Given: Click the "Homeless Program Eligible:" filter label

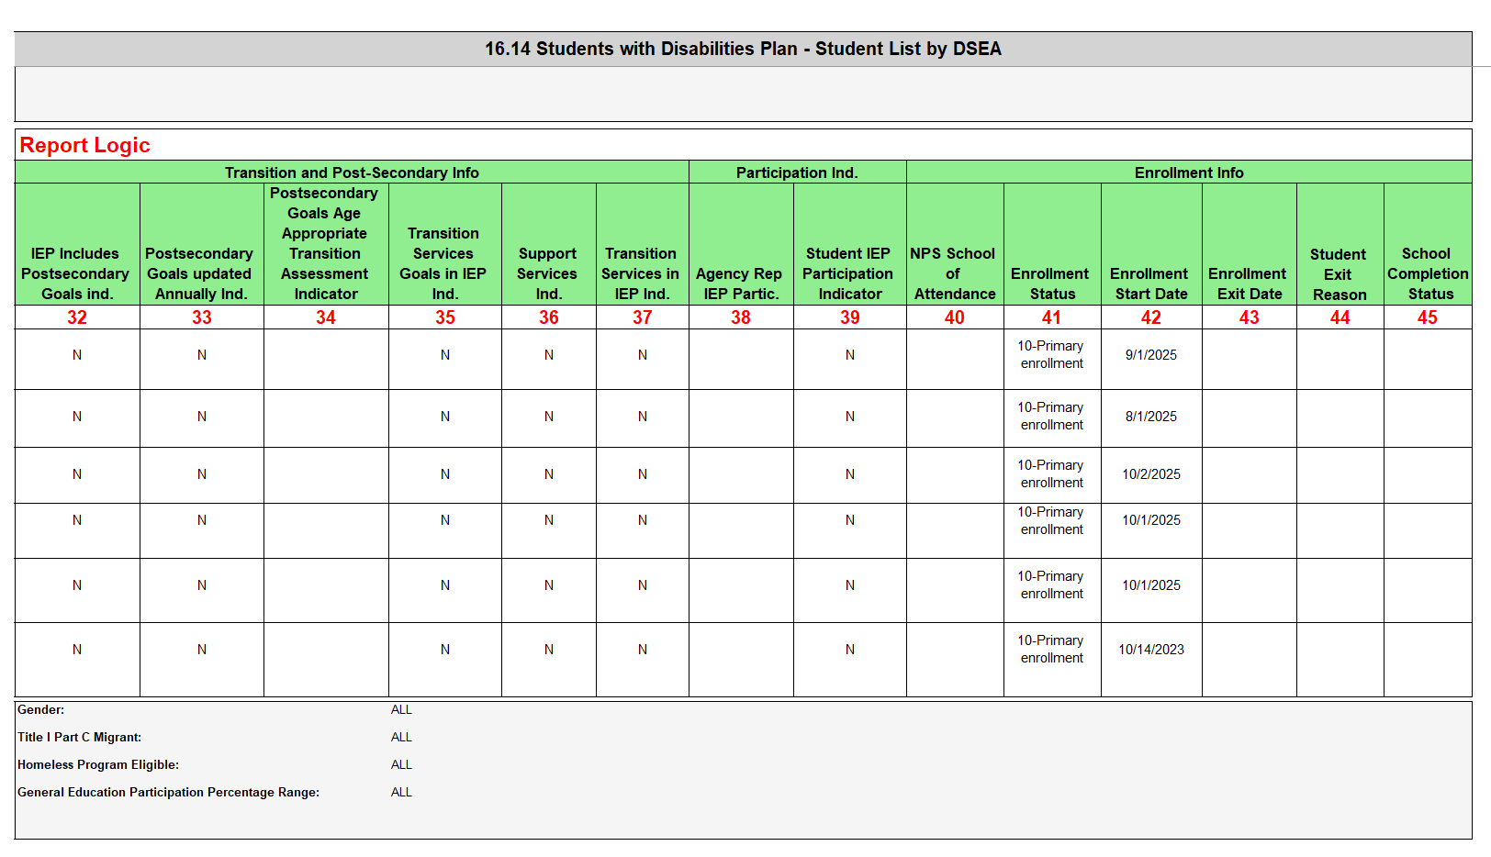Looking at the screenshot, I should pyautogui.click(x=98, y=764).
